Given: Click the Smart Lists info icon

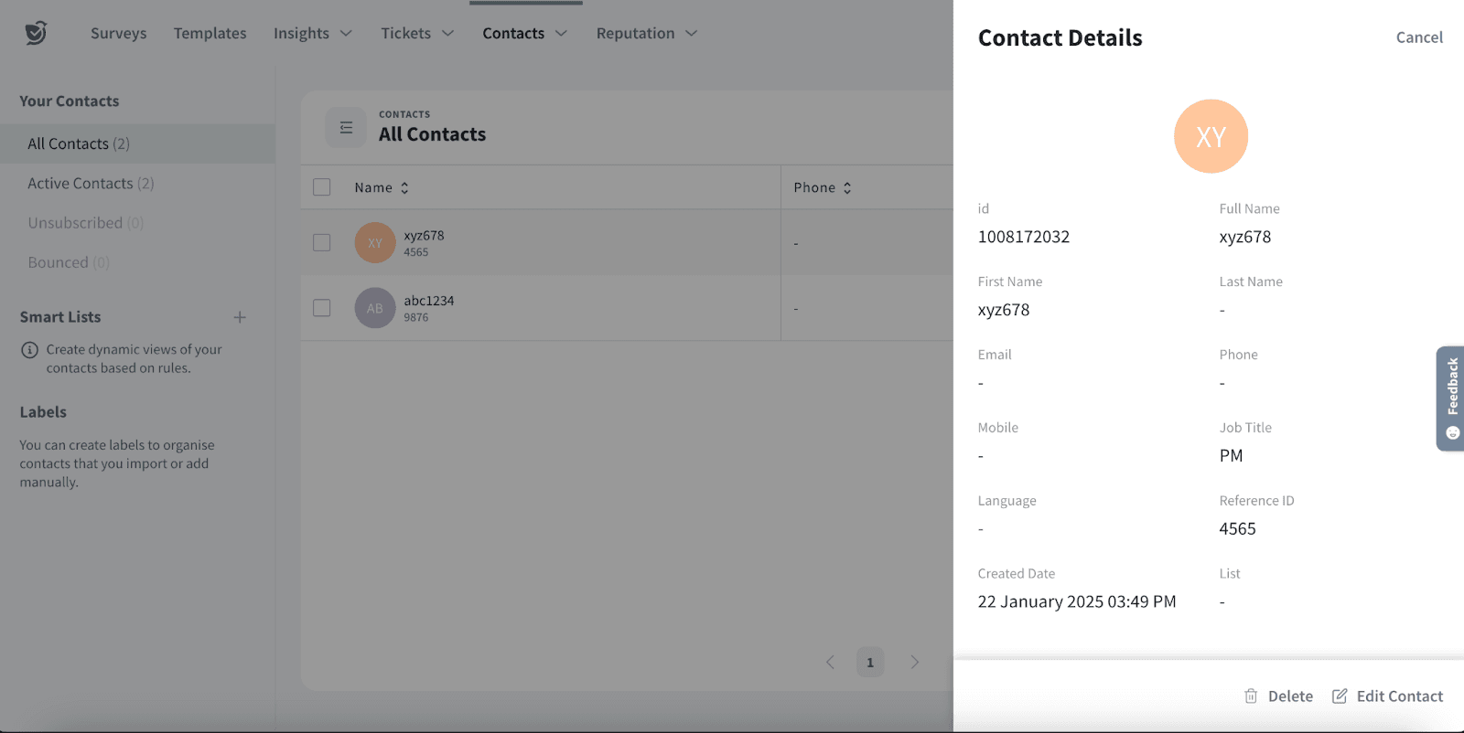Looking at the screenshot, I should (x=30, y=350).
